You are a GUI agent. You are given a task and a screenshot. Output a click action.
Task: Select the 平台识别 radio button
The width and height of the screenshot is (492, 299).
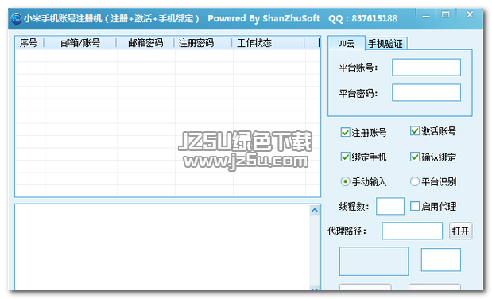(414, 181)
